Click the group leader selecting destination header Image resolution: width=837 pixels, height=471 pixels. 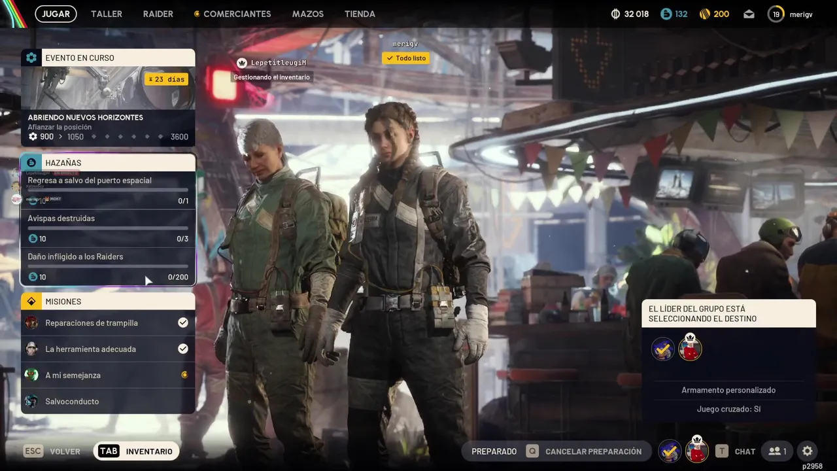click(728, 313)
